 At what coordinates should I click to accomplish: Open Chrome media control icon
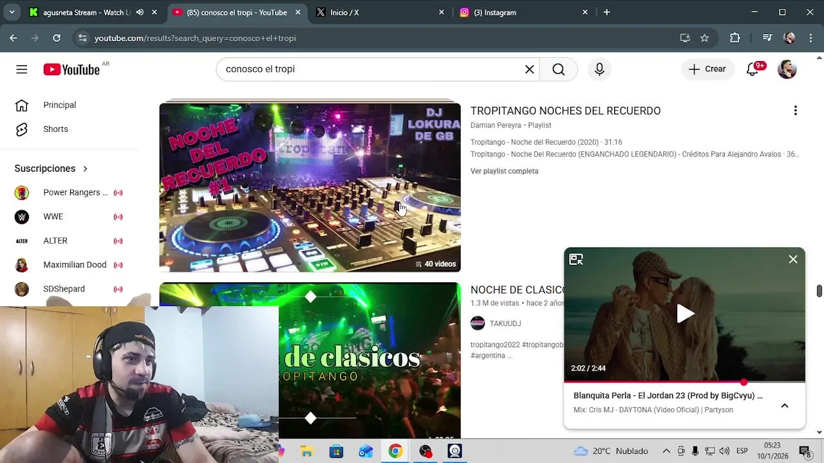pyautogui.click(x=767, y=38)
